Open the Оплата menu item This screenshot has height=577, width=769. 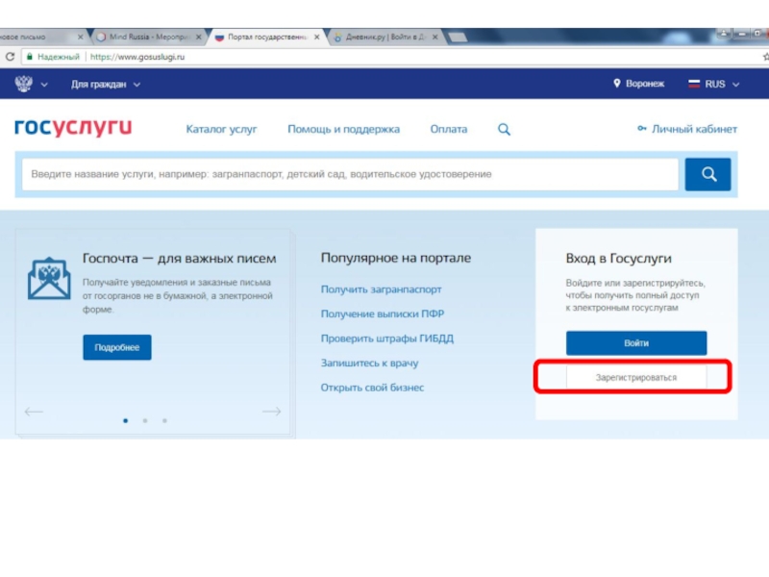pyautogui.click(x=449, y=129)
